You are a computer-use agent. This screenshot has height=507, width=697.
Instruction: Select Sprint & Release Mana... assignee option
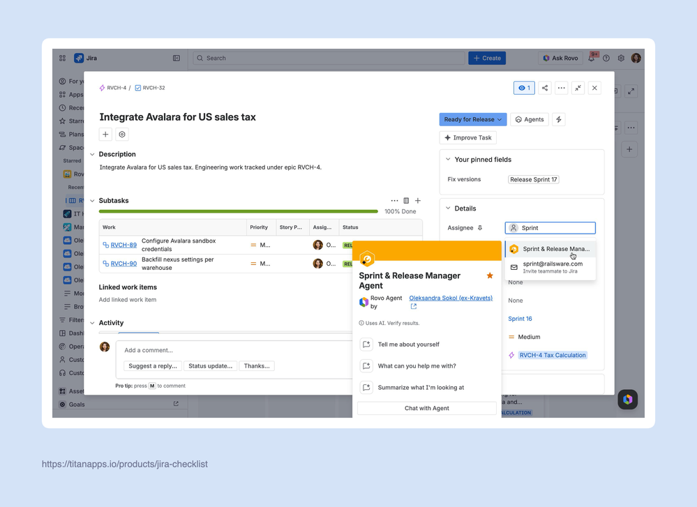pos(550,249)
